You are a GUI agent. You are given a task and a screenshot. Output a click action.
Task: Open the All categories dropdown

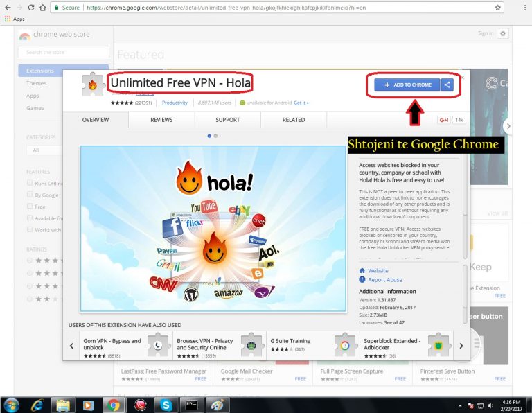click(44, 150)
